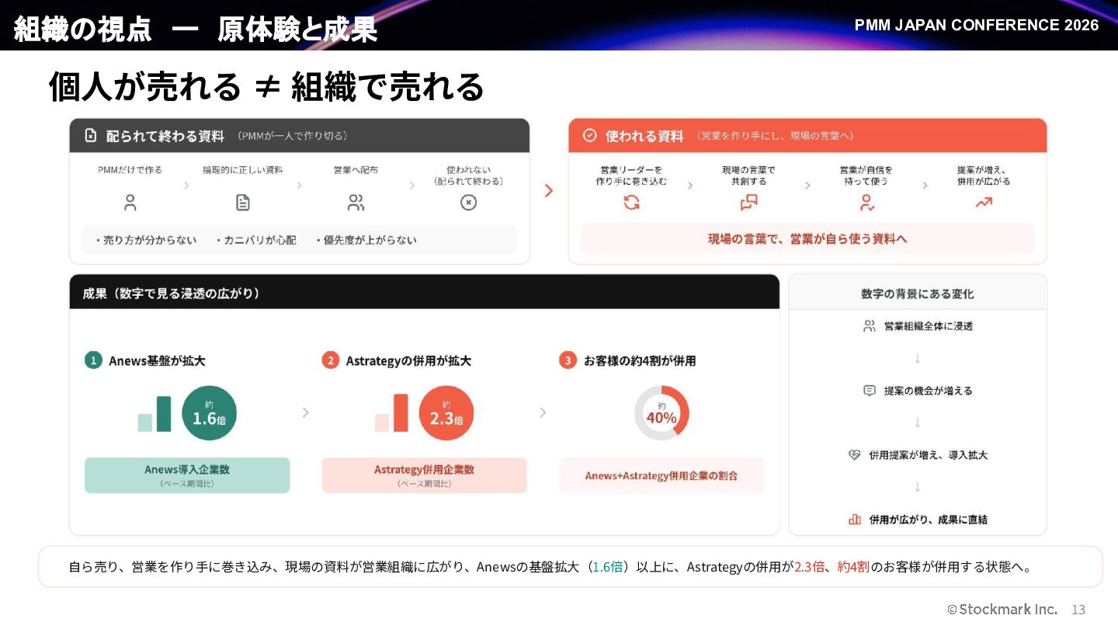1118x629 pixels.
Task: Select the Anews+Astrategy併用企業の割合 box
Action: [x=661, y=475]
